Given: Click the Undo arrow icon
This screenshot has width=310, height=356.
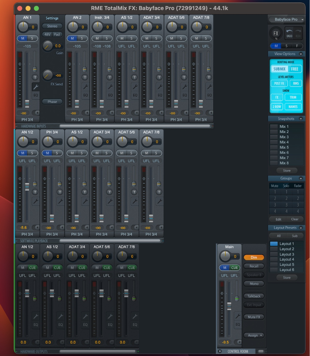Looking at the screenshot, I should (x=289, y=33).
